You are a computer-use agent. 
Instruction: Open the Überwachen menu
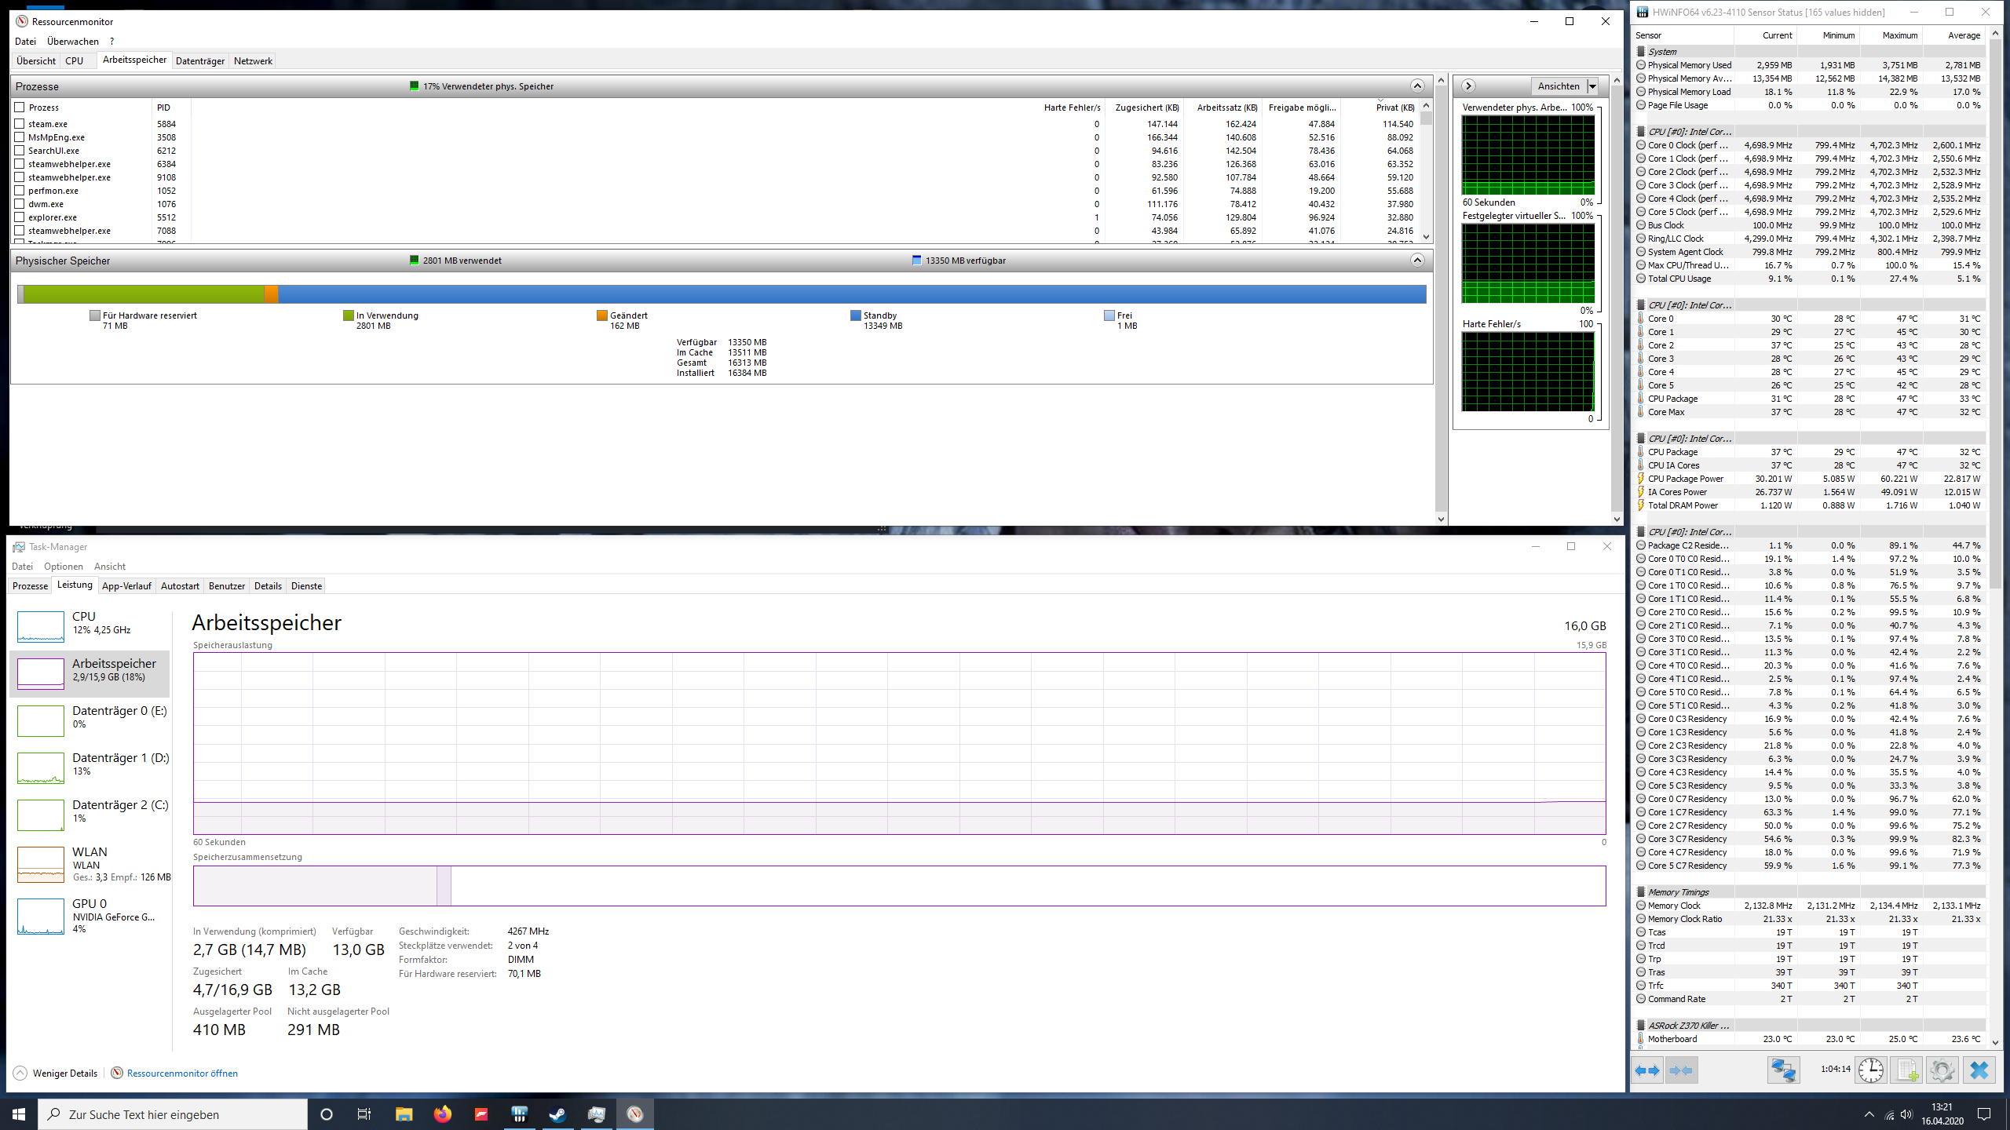72,42
